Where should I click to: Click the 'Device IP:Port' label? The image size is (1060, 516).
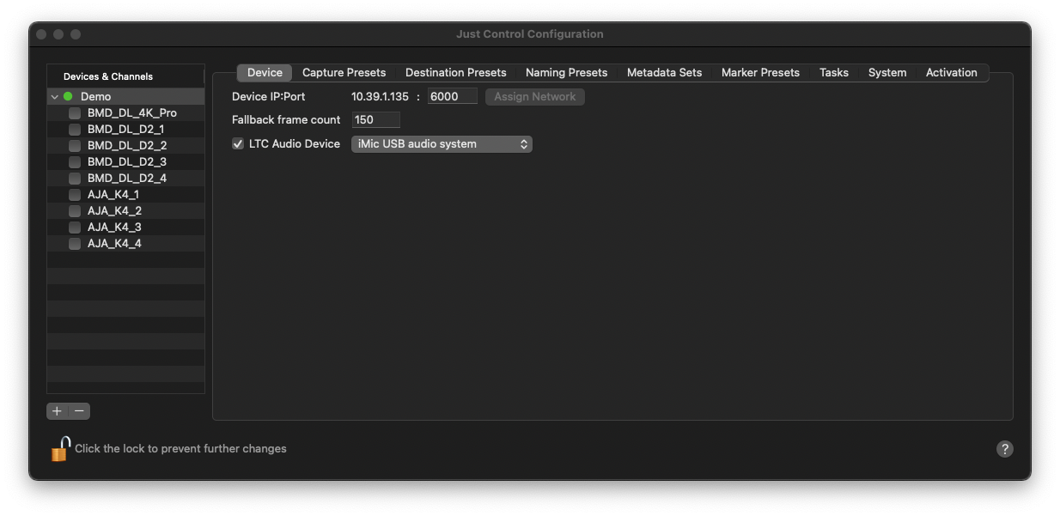tap(269, 97)
